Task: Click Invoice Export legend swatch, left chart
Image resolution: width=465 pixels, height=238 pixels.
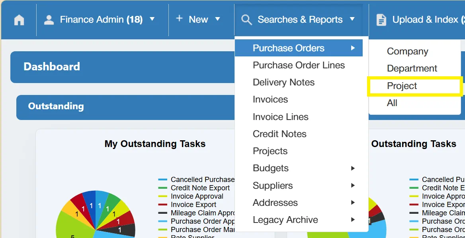Action: [x=163, y=205]
